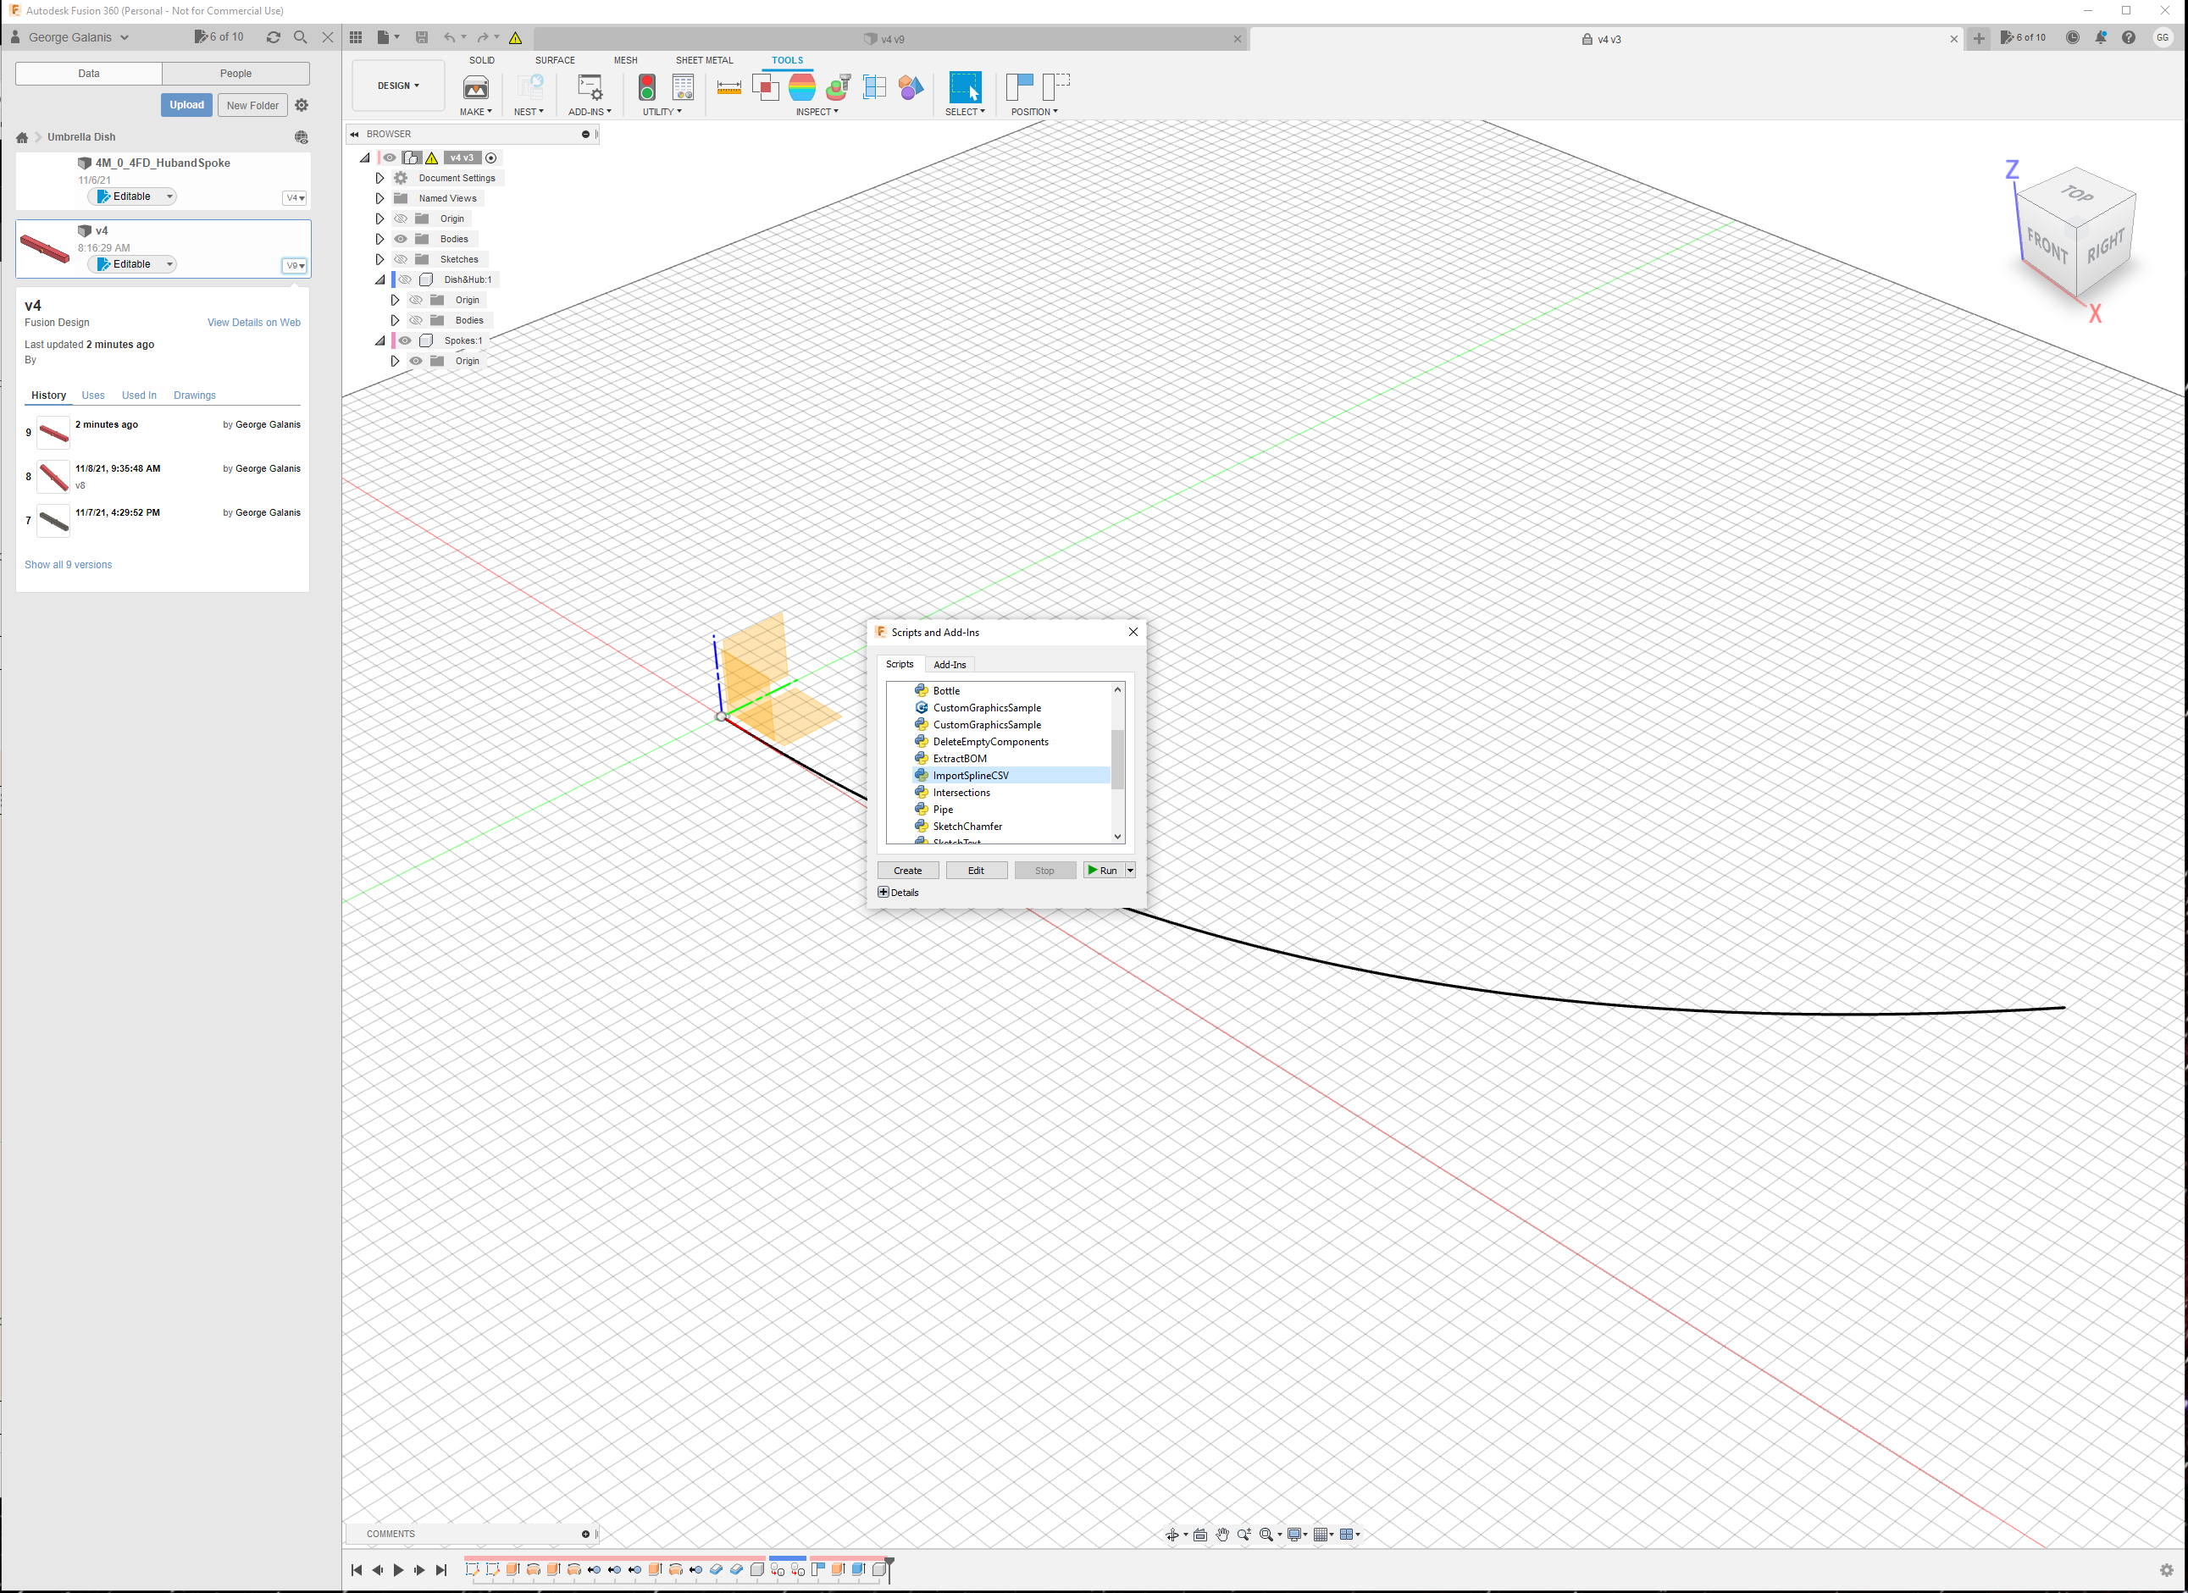Open the Run button dropdown arrow
2188x1593 pixels.
[1130, 871]
